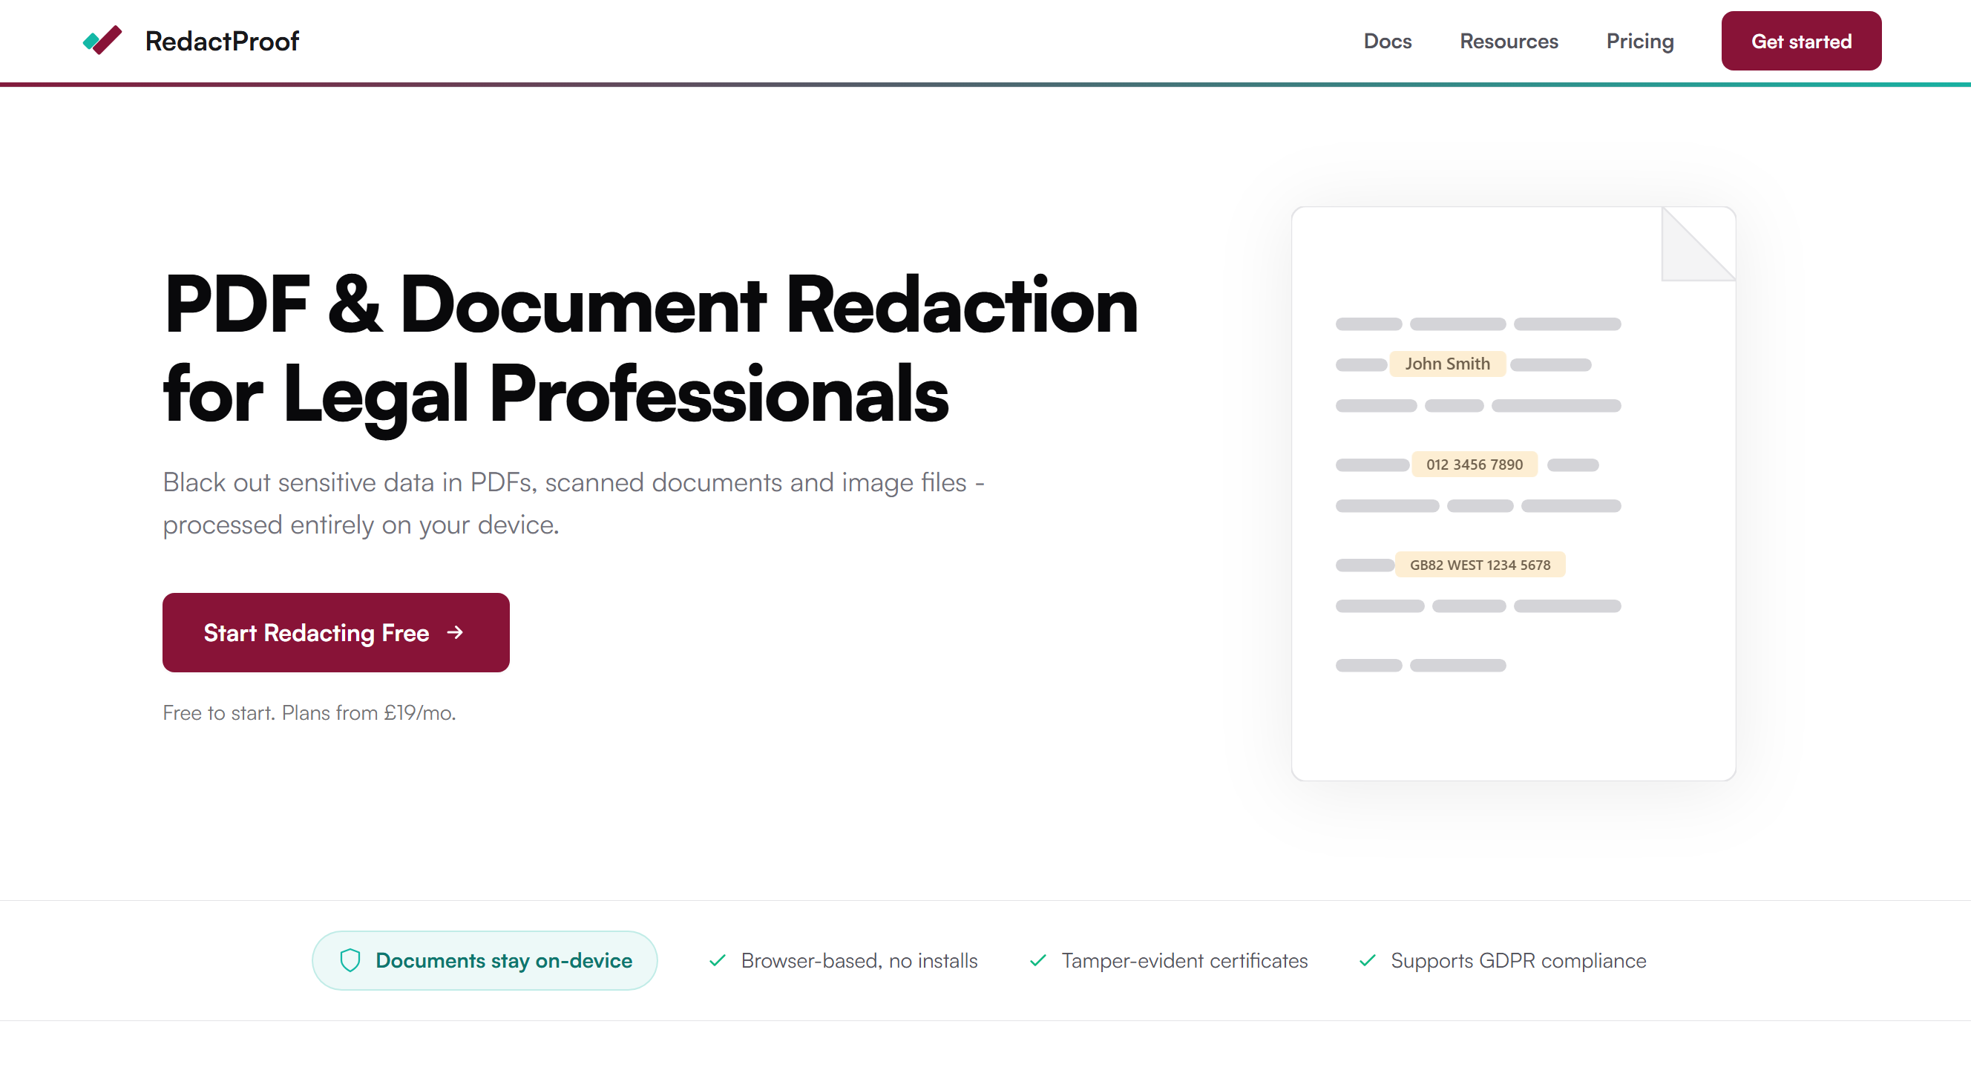Click the arrow icon in Start Redacting Free
This screenshot has height=1076, width=1971.
point(455,632)
